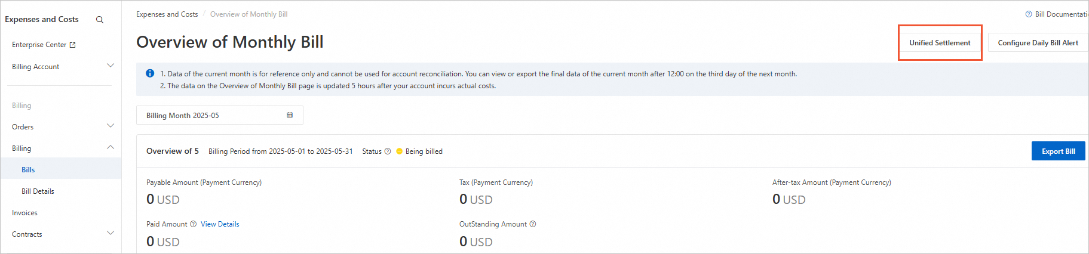Open Invoices in sidebar
The image size is (1089, 254).
click(x=24, y=213)
